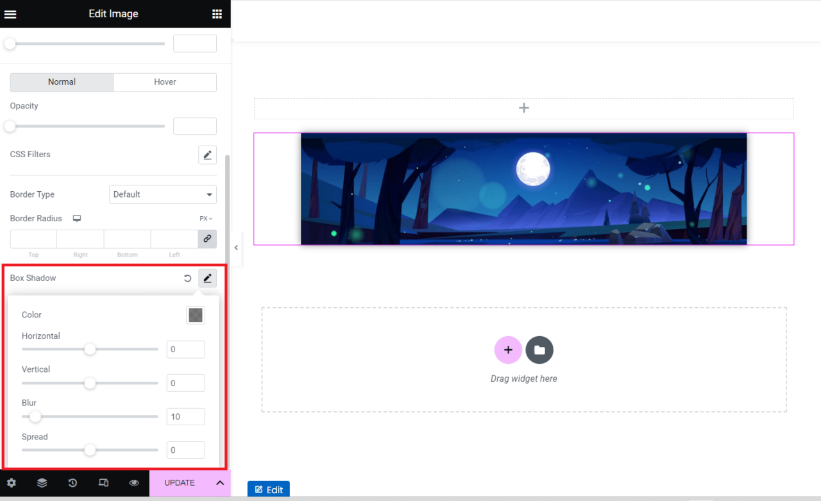This screenshot has width=821, height=501.
Task: Expand the Update button options chevron
Action: [x=220, y=482]
